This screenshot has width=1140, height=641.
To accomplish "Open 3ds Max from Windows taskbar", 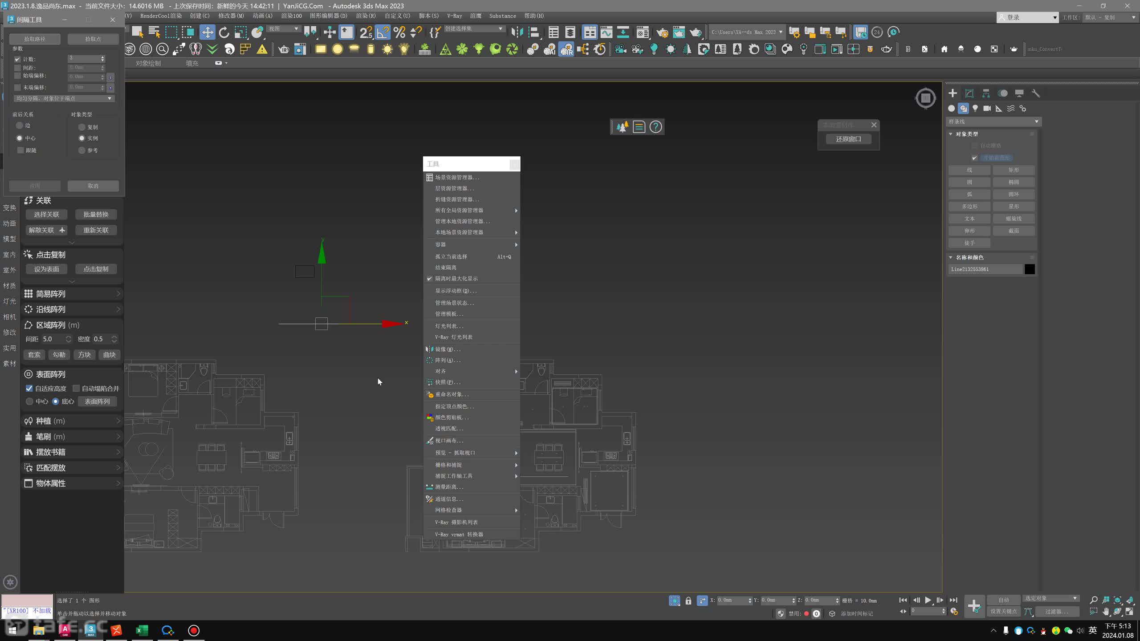I will point(90,630).
